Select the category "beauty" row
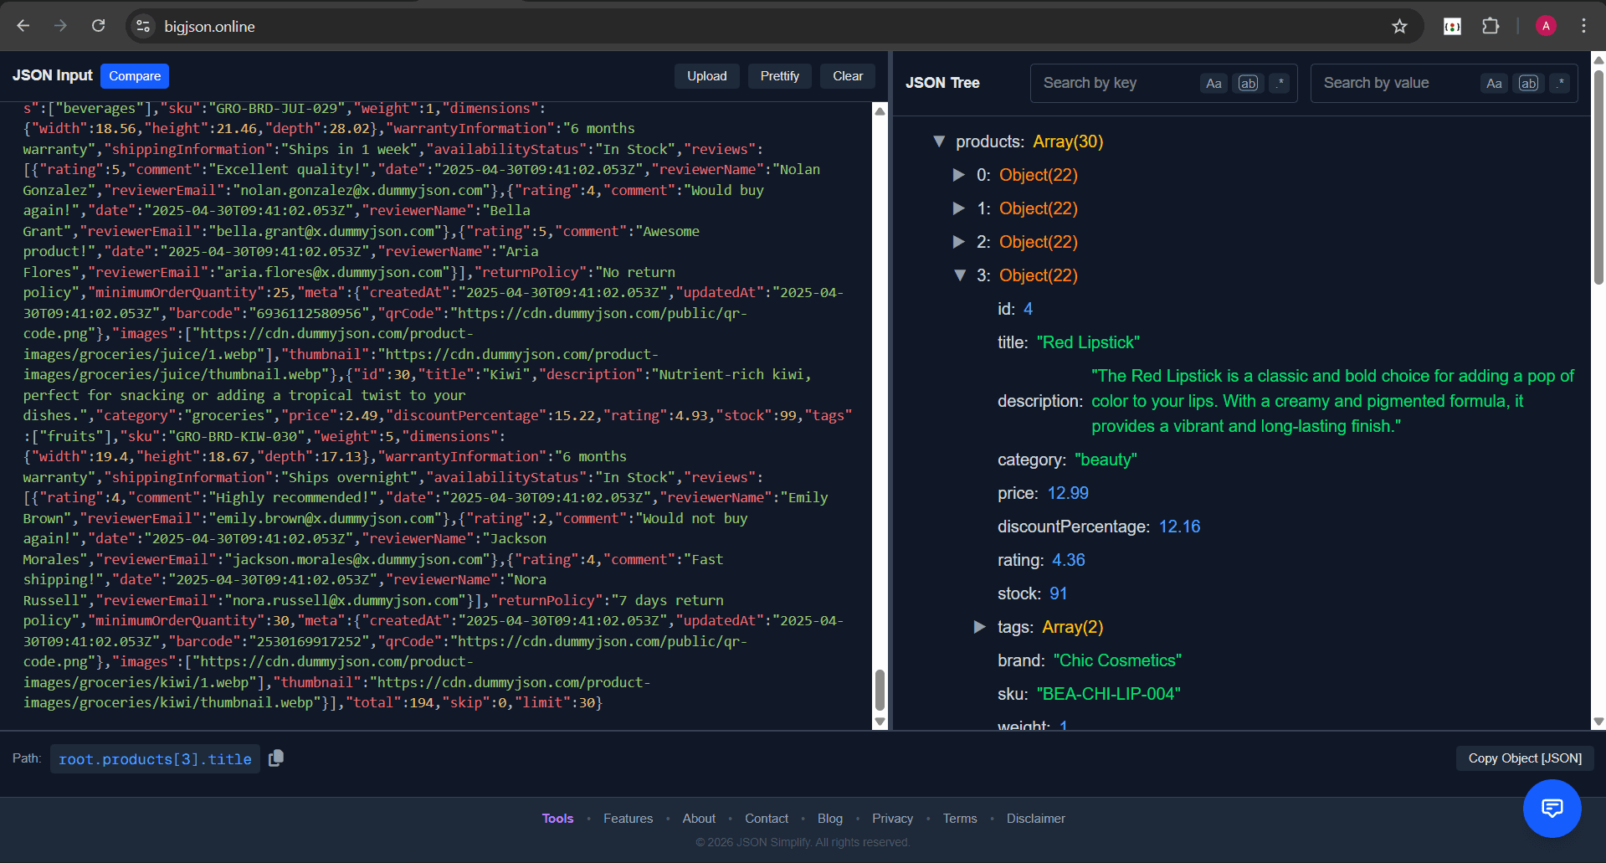 pyautogui.click(x=1067, y=460)
